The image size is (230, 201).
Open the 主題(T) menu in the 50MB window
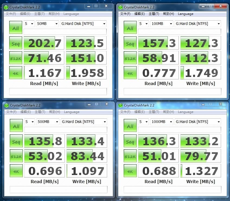[39, 14]
